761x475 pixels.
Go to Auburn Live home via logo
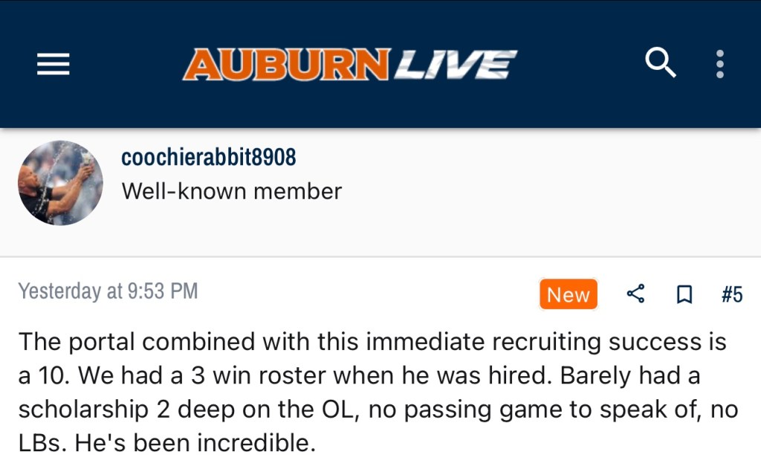349,65
